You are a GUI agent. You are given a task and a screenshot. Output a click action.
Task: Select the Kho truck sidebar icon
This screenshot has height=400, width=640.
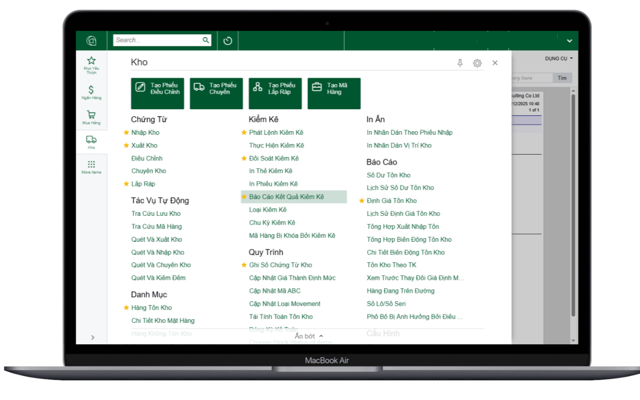click(91, 141)
